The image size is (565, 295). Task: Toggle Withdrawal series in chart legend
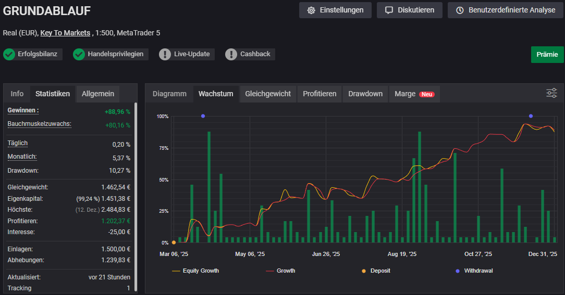473,271
